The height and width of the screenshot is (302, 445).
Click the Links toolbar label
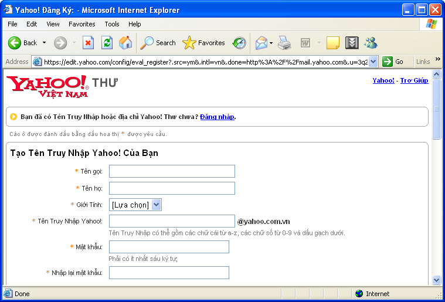[x=423, y=62]
